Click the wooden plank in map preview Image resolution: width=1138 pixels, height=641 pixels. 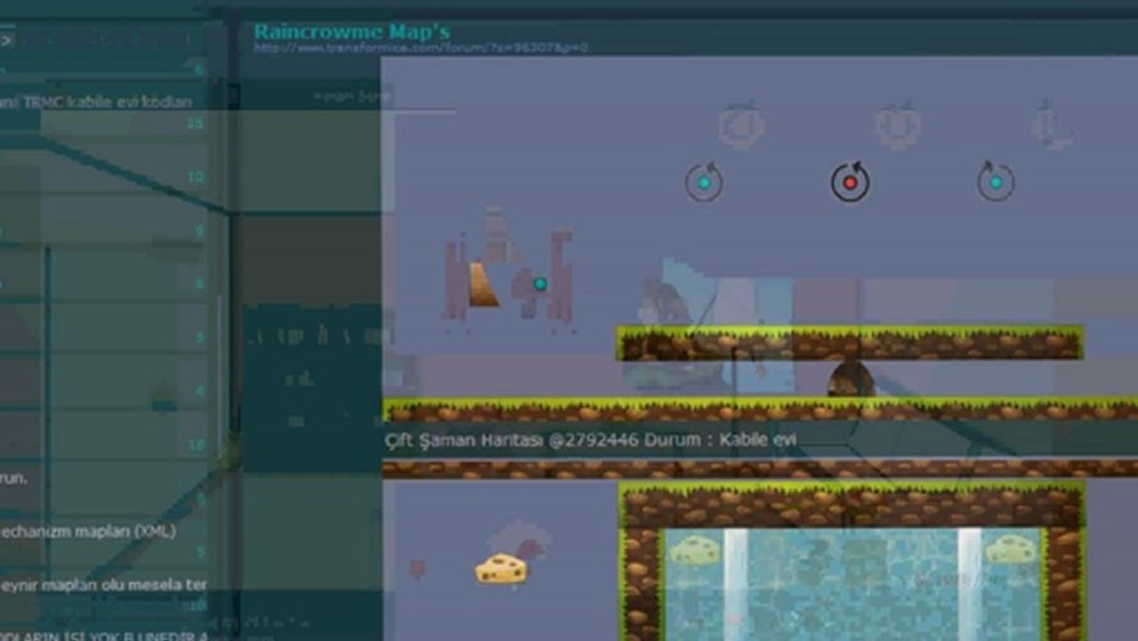point(483,285)
